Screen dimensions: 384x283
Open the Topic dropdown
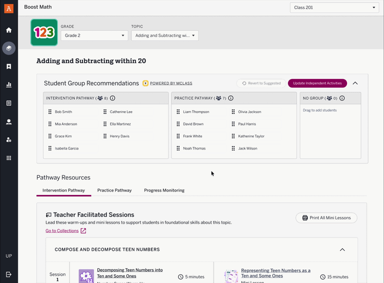pyautogui.click(x=165, y=35)
